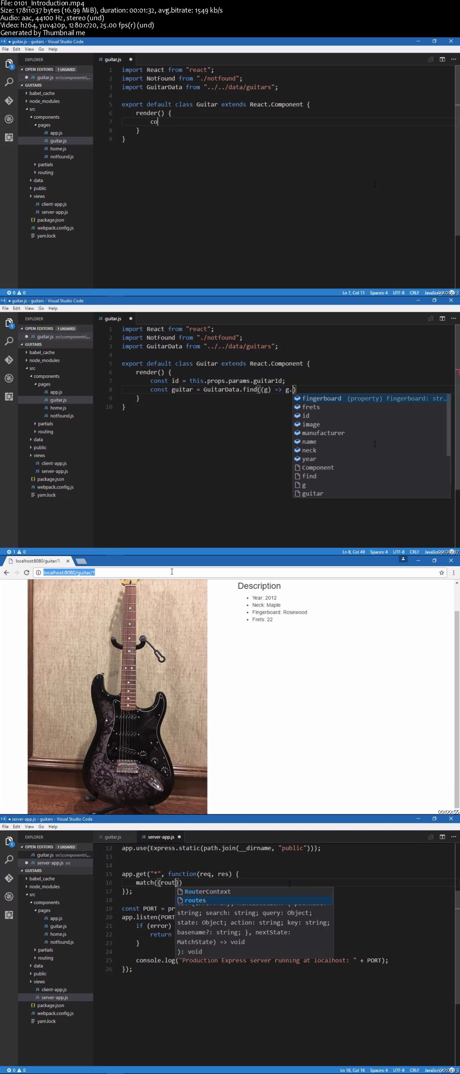Open Search view in window with 'co' typed on line 7
The image size is (460, 1074).
[x=9, y=82]
